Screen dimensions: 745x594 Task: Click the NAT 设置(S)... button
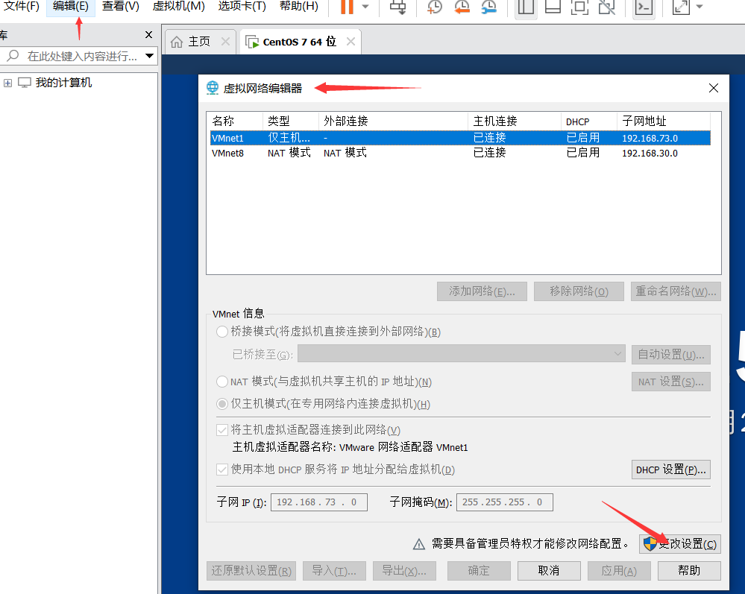(671, 382)
